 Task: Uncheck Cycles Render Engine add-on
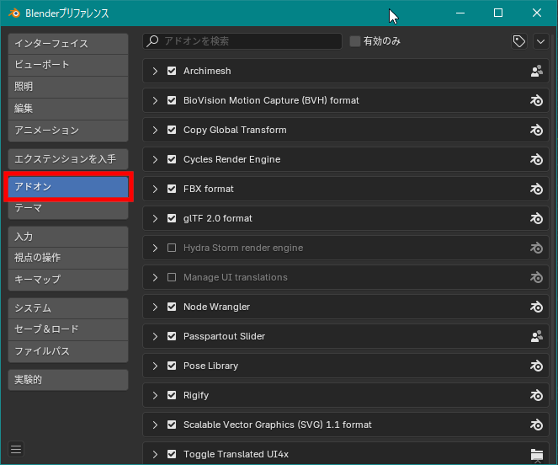point(172,159)
